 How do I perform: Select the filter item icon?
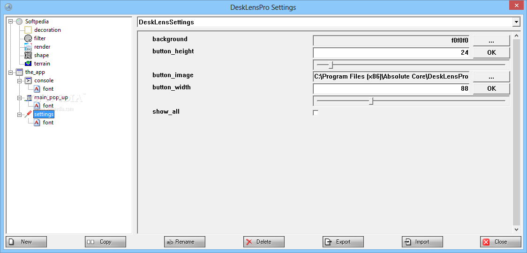click(28, 38)
